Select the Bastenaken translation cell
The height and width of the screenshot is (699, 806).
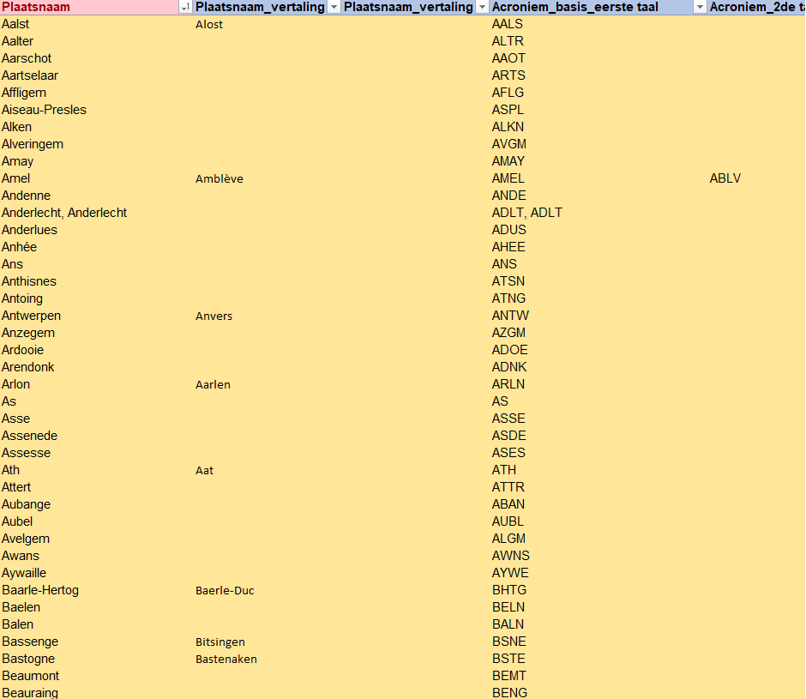226,659
